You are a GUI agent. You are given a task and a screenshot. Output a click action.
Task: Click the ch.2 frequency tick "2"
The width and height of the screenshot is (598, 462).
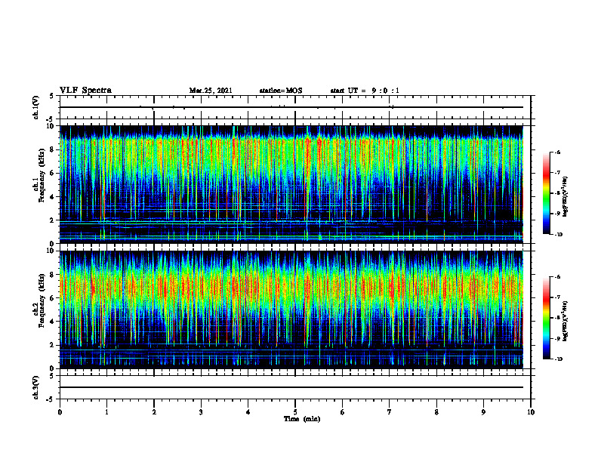tap(52, 345)
